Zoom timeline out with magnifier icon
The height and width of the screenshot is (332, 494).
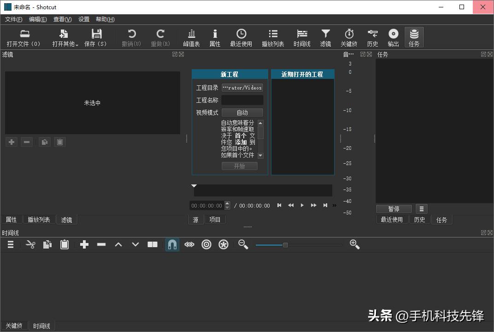coord(243,244)
